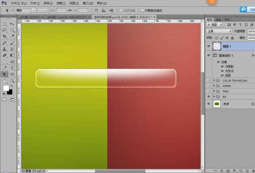The width and height of the screenshot is (255, 173).
Task: Open the layer filter type dropdown
Action: (x=214, y=25)
